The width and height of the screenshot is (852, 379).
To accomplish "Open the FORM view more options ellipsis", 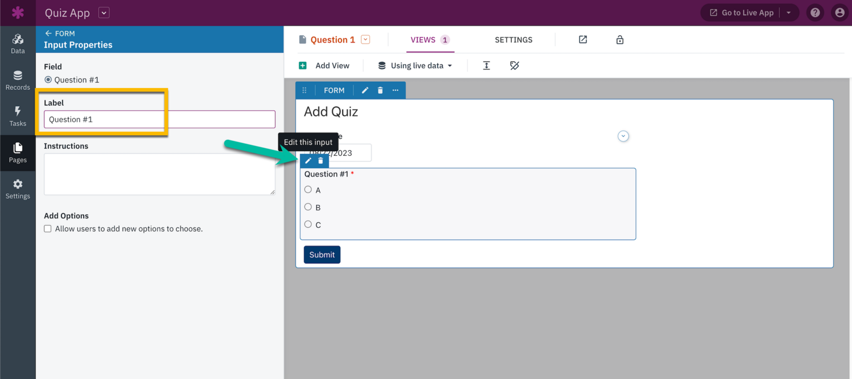I will pyautogui.click(x=395, y=90).
